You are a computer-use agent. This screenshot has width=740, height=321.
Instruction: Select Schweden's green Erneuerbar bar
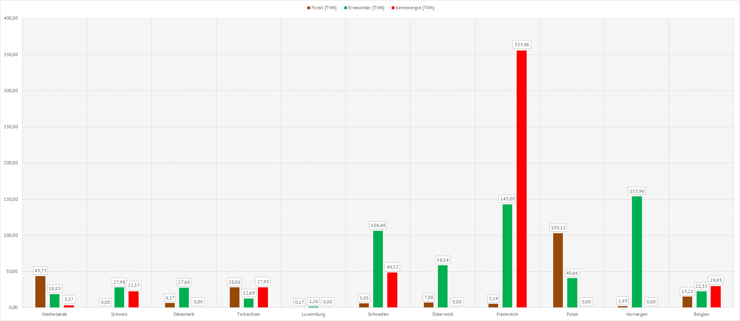pyautogui.click(x=378, y=269)
